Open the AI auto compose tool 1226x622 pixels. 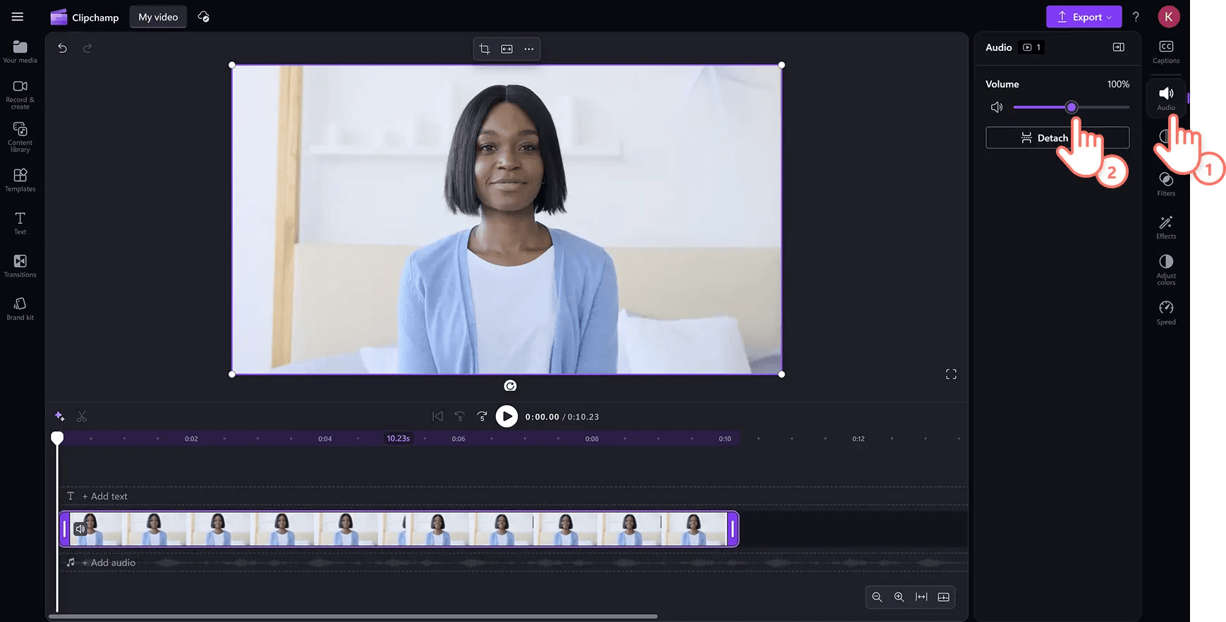[x=60, y=417]
